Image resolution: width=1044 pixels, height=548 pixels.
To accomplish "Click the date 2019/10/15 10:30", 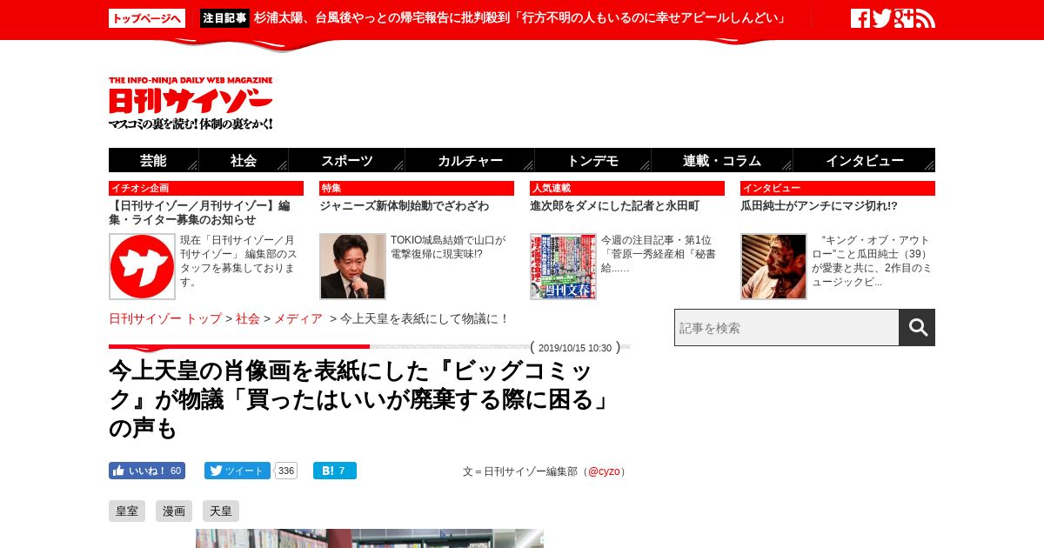I will (575, 348).
